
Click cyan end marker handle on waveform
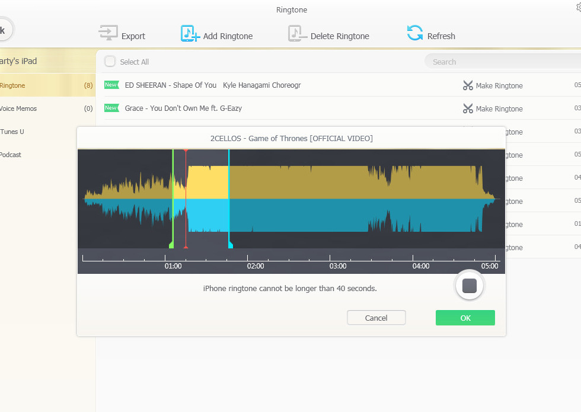pos(230,244)
